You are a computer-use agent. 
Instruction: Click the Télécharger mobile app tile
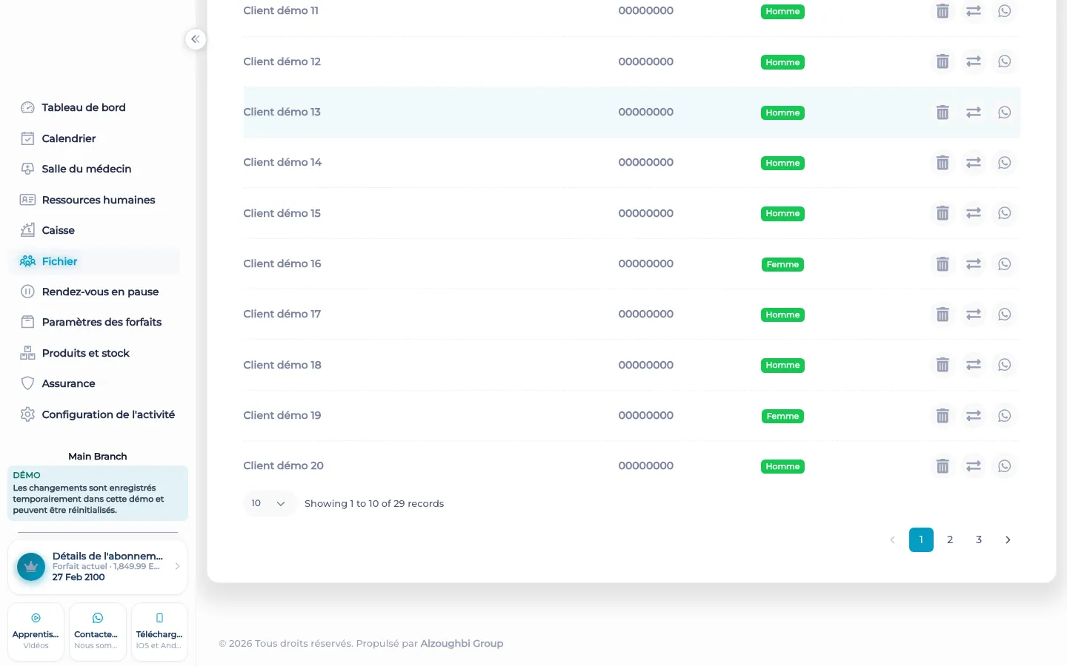tap(159, 632)
